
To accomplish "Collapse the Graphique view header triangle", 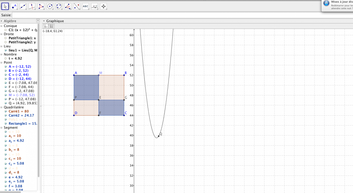I will [44, 21].
